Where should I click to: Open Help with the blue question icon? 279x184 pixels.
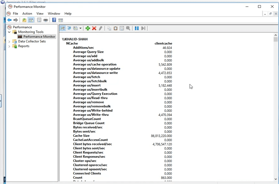click(54, 20)
